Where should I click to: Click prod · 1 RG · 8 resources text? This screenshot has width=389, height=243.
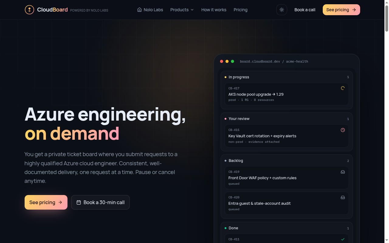pyautogui.click(x=251, y=100)
